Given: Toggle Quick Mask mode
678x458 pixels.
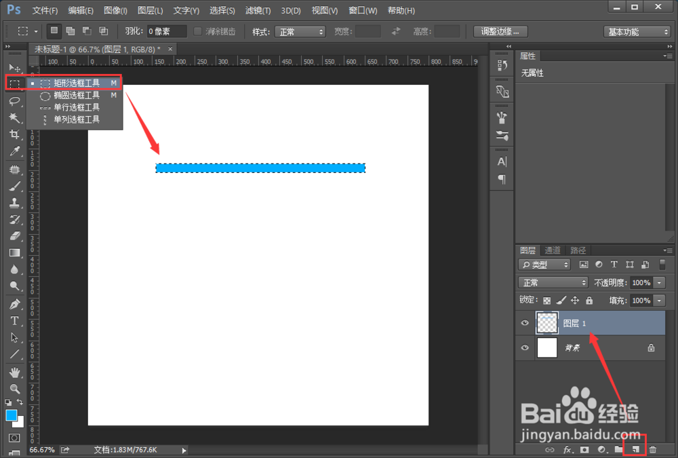Looking at the screenshot, I should 14,438.
